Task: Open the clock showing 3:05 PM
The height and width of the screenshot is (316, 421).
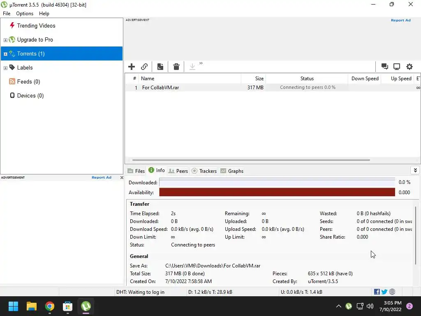Action: point(391,306)
